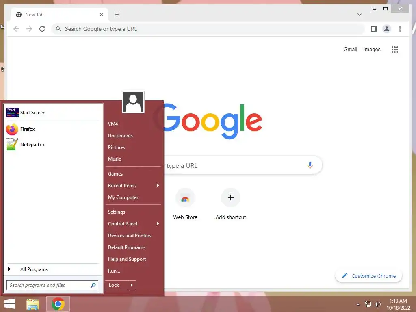
Task: Click the Search programs and files field
Action: pyautogui.click(x=52, y=285)
